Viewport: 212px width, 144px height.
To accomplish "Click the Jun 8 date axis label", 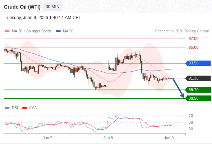I will coord(108,138).
